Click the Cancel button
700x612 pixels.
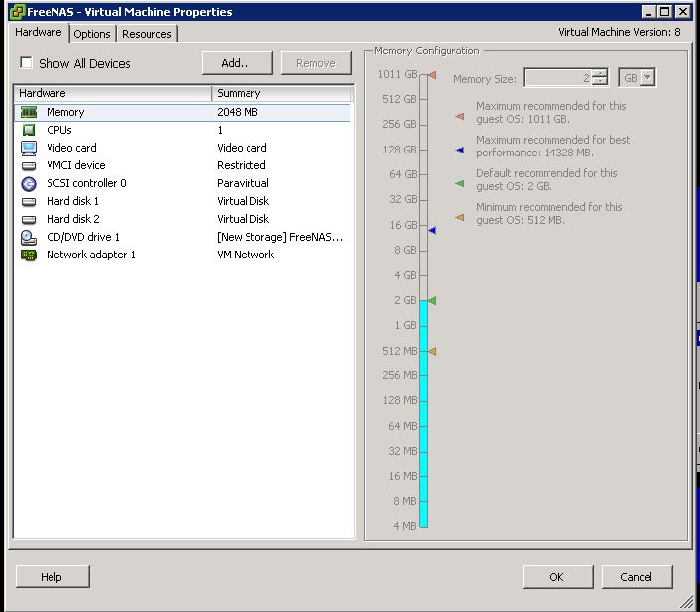pos(637,576)
